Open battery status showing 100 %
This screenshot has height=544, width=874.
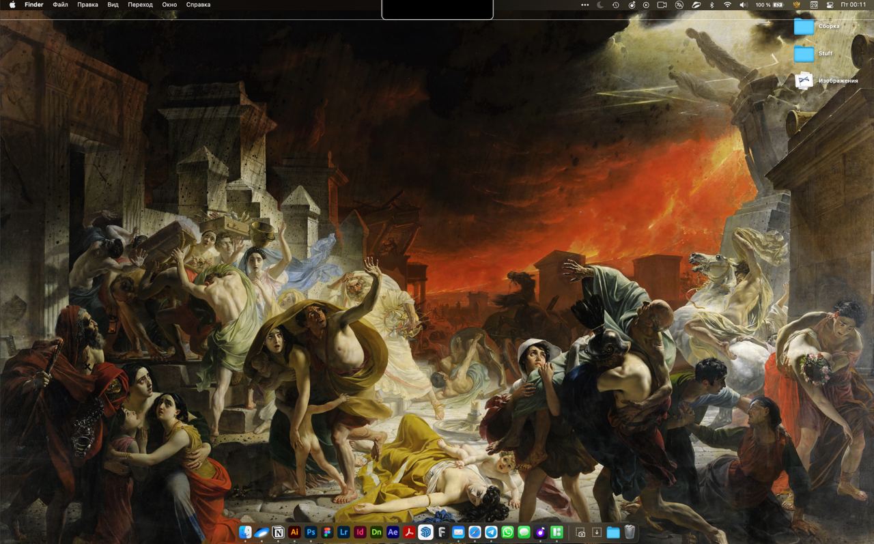(770, 5)
